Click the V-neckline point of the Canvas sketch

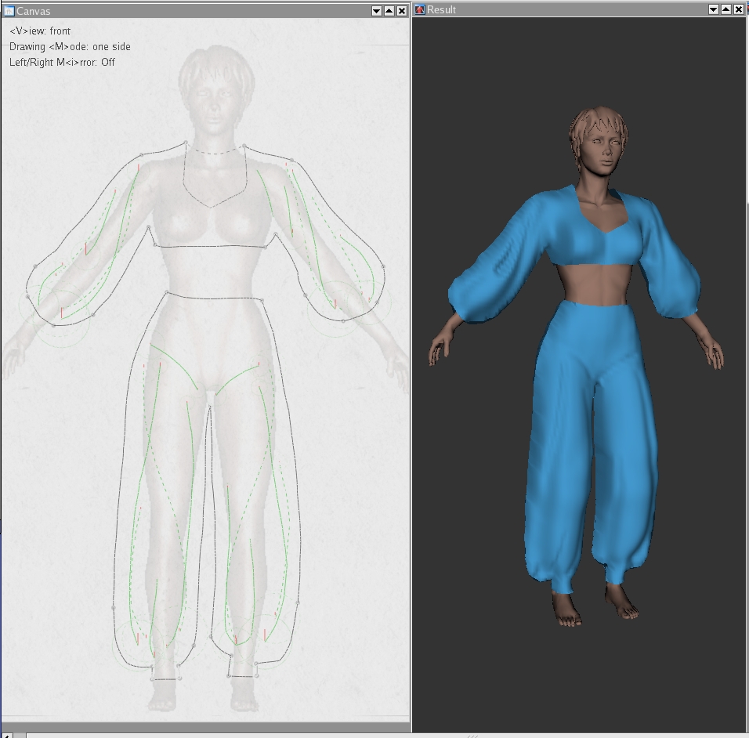click(210, 208)
